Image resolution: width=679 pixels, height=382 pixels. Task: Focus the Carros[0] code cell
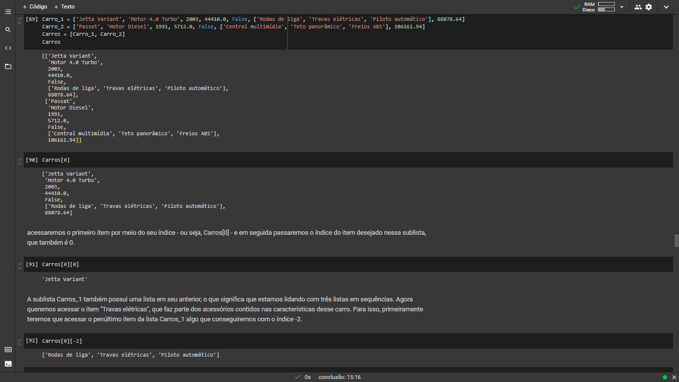coord(348,160)
